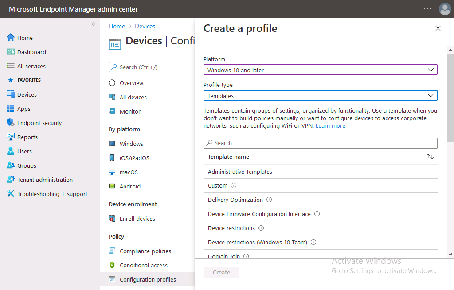Open Conditional access menu item
This screenshot has height=290, width=454.
coord(144,265)
